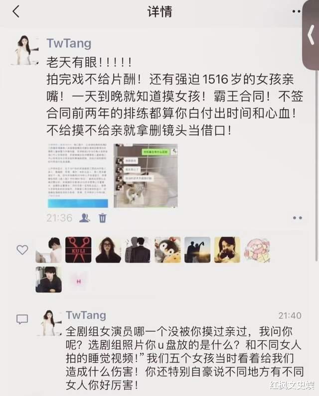
Task: Delete post with trash can icon
Action: point(102,218)
